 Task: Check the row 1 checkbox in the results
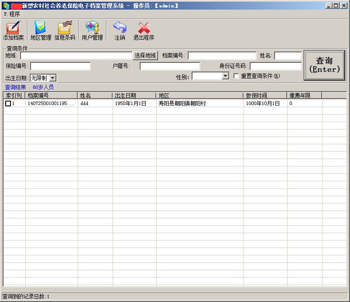pos(8,104)
